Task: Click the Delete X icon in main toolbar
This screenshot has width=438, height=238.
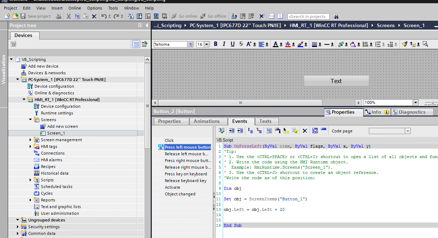Action: (94, 16)
